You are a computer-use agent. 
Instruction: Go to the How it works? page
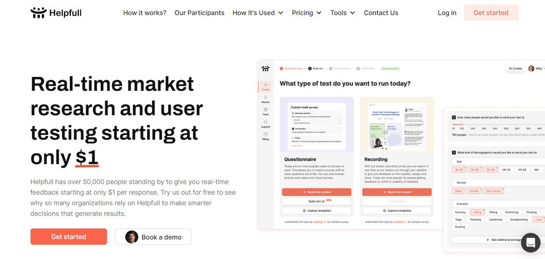click(145, 13)
